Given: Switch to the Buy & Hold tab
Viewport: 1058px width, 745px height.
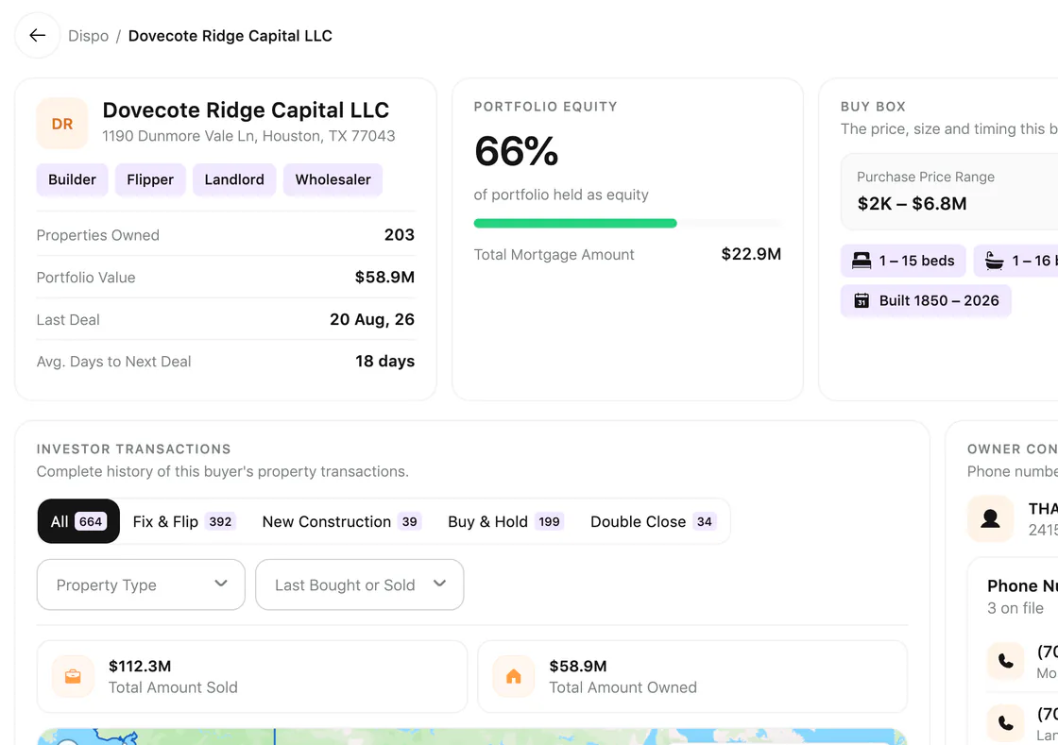Looking at the screenshot, I should tap(505, 521).
